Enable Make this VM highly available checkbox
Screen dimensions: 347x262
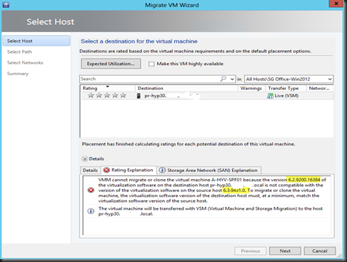(151, 64)
